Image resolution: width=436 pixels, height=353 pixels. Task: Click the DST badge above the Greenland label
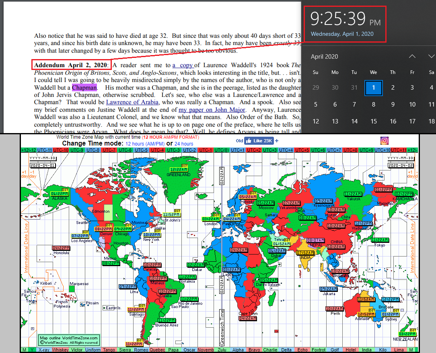click(185, 165)
